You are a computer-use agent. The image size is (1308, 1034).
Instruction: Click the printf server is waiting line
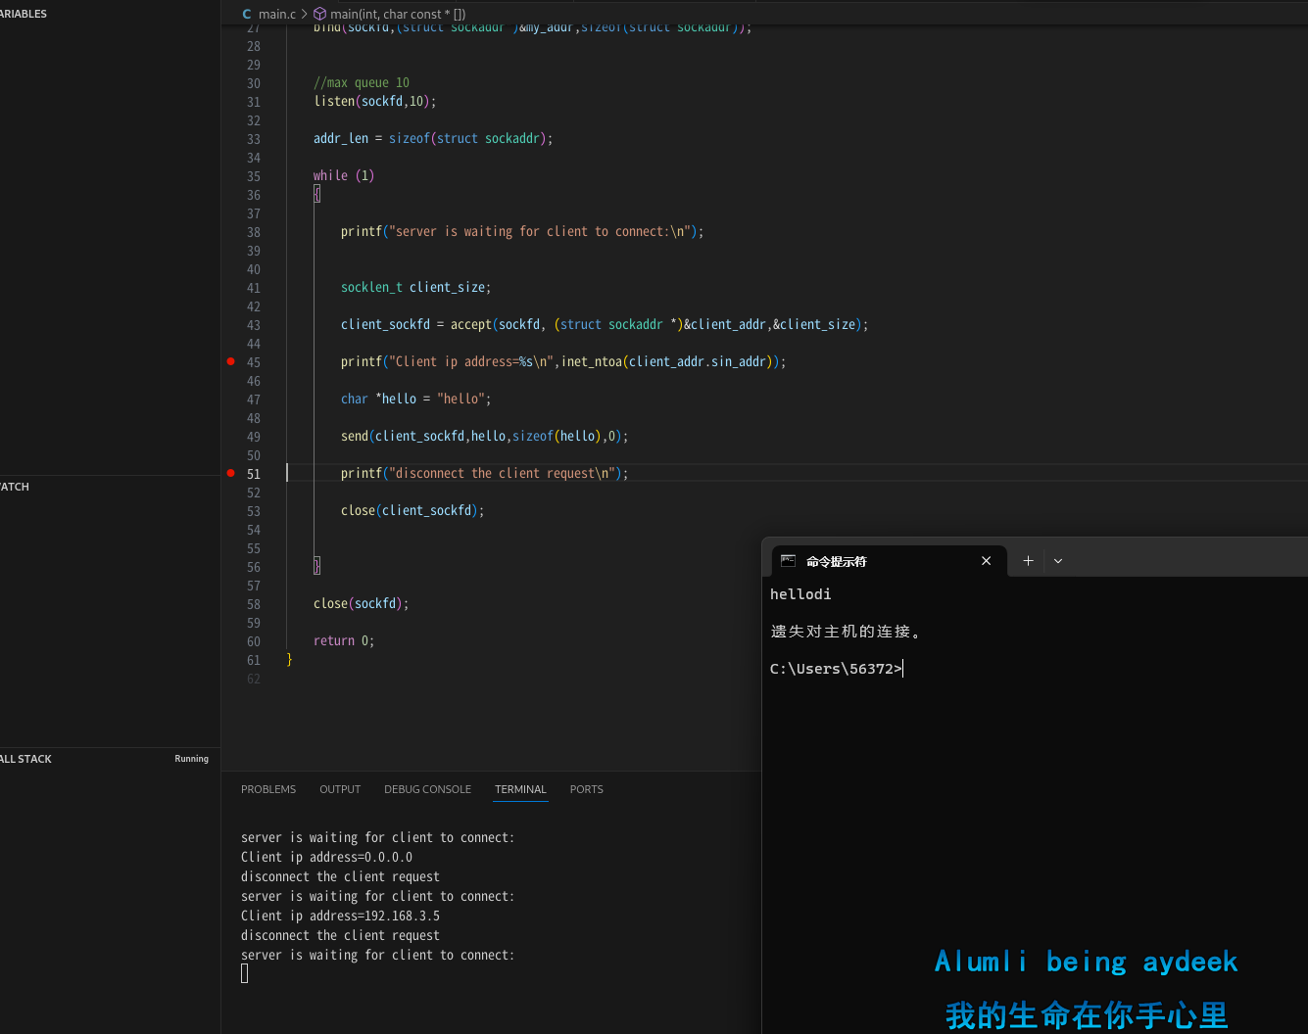[x=522, y=231]
